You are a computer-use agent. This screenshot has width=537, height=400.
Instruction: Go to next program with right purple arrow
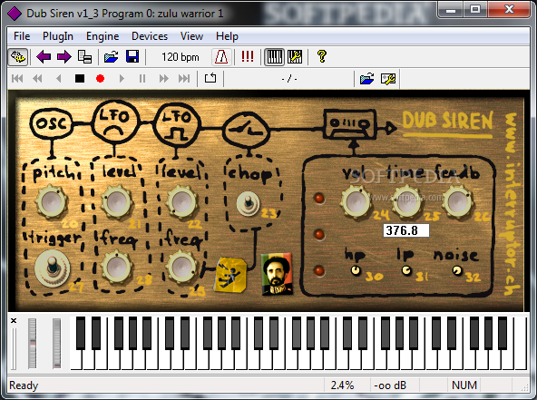pos(64,56)
